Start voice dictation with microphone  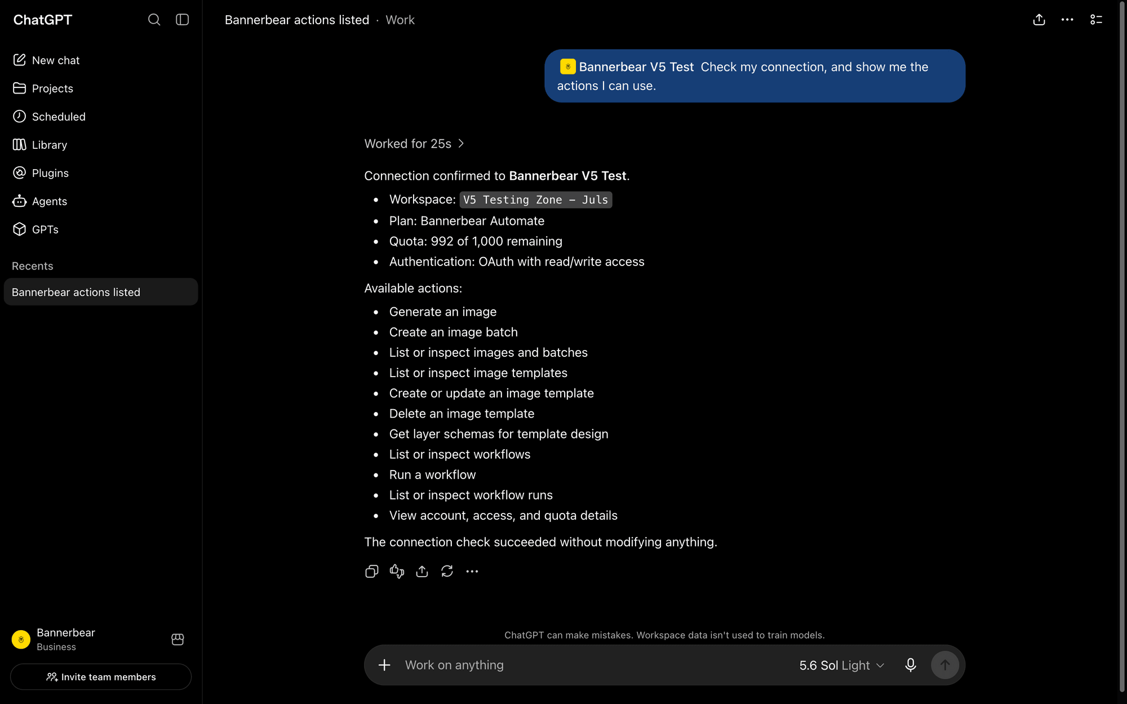tap(911, 665)
